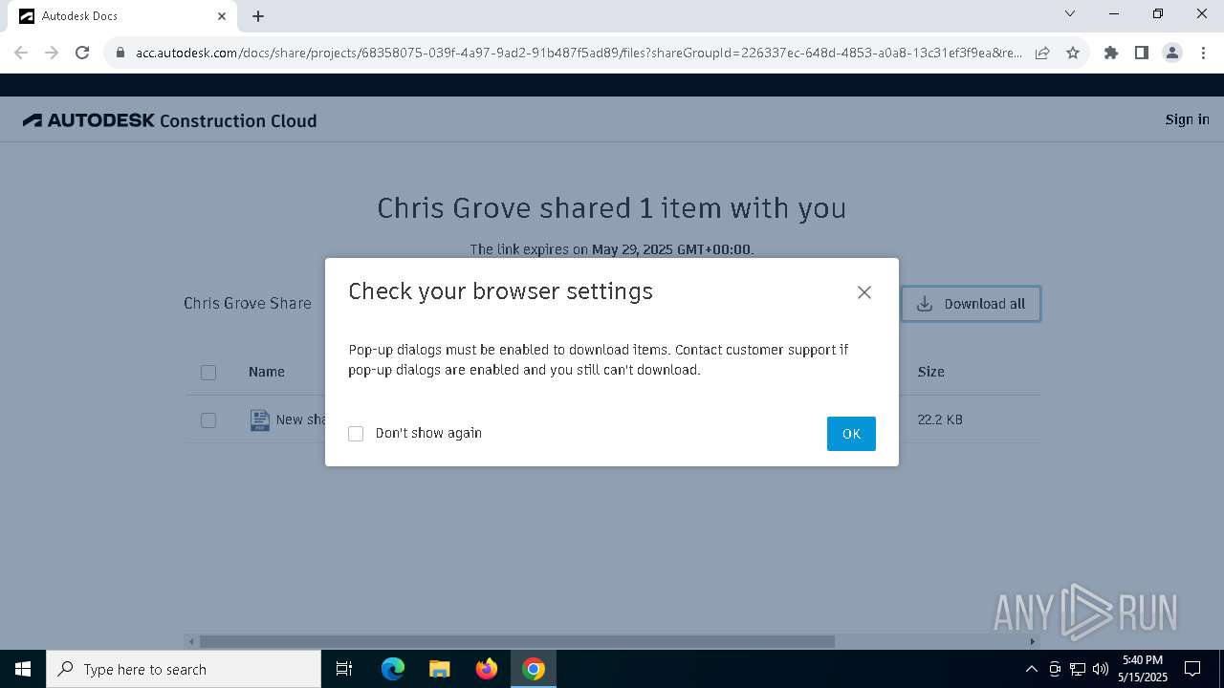This screenshot has width=1224, height=688.
Task: Close the browser settings dialog with X
Action: pyautogui.click(x=864, y=292)
